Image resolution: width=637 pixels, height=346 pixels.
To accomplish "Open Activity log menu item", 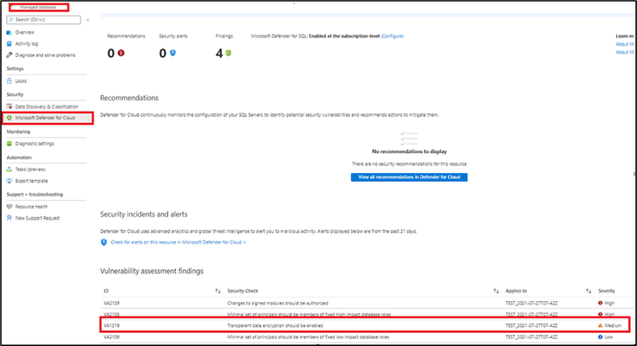I will click(x=26, y=44).
